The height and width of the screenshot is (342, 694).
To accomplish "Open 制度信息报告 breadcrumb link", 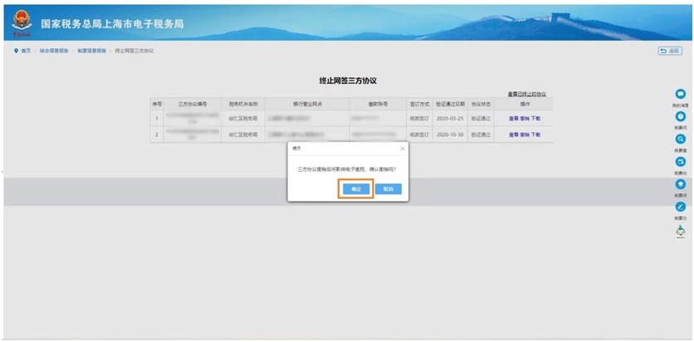I will pos(91,51).
